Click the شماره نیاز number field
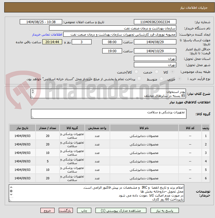 [155, 22]
